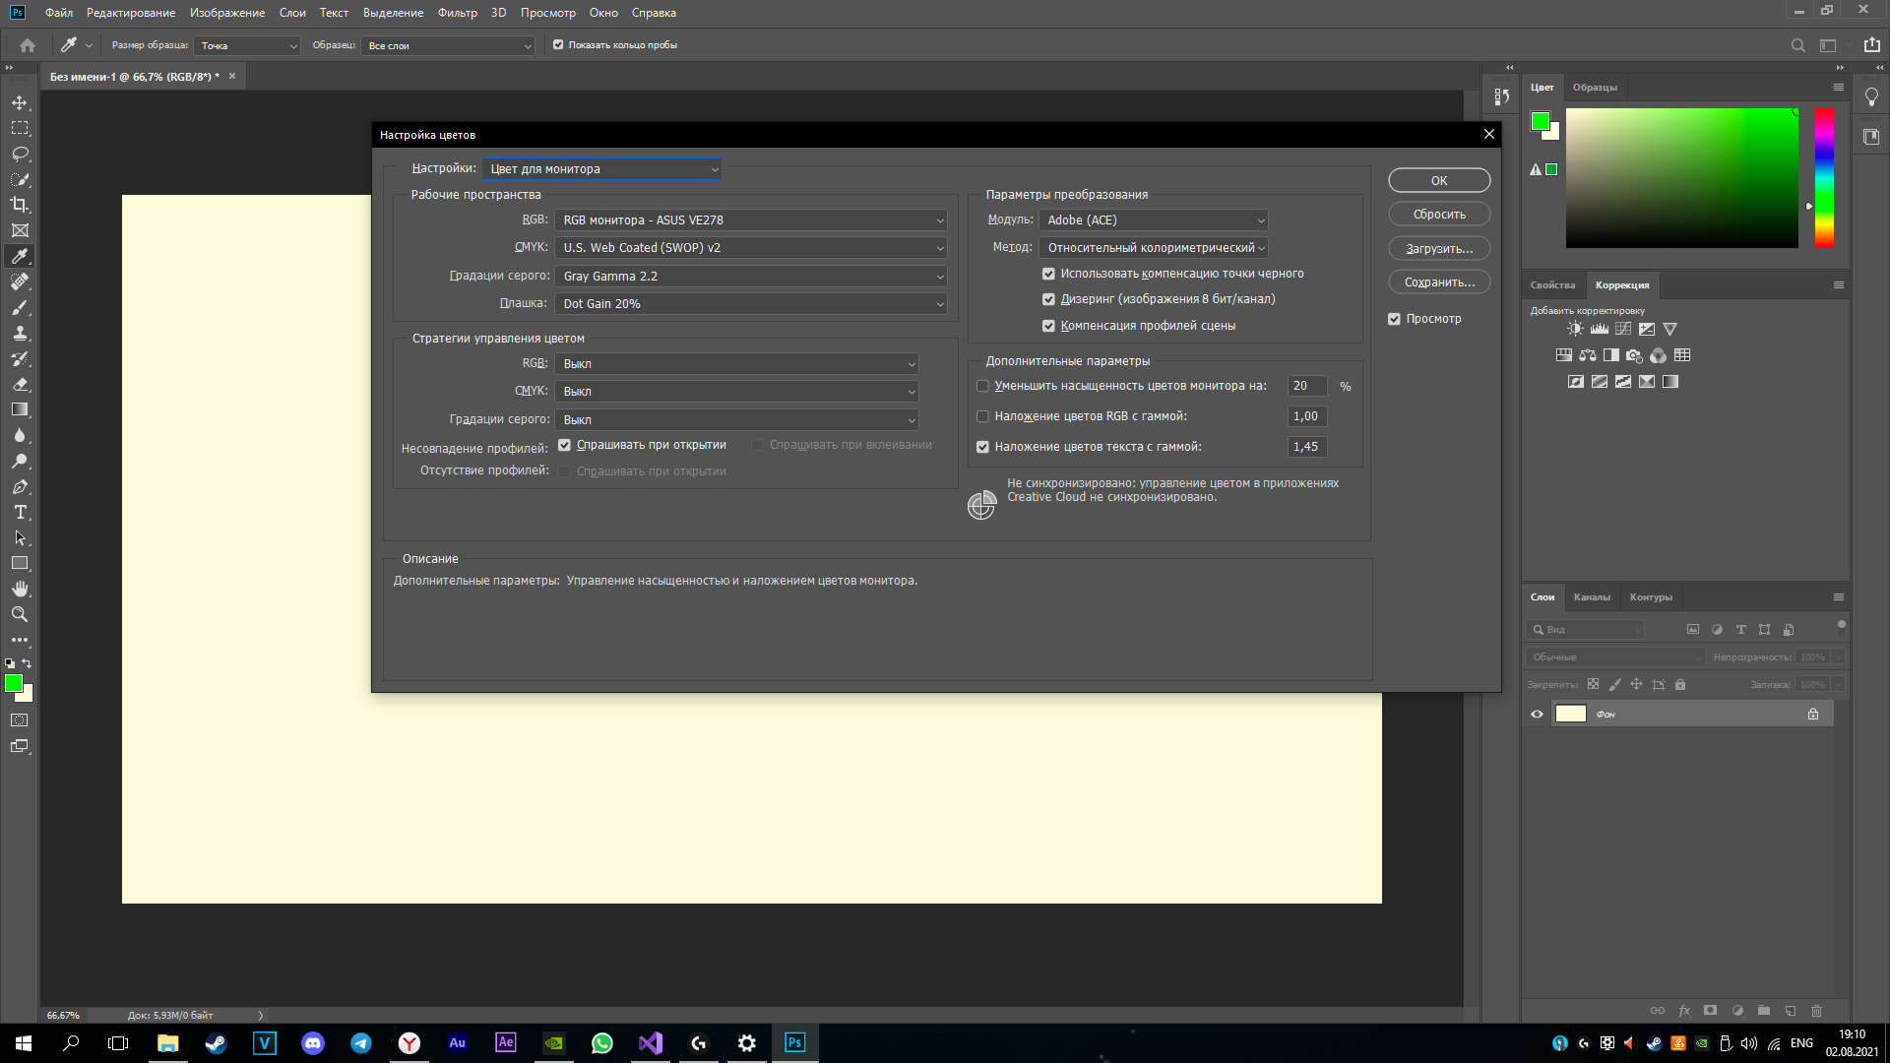The width and height of the screenshot is (1890, 1063).
Task: Click the share icon at top right
Action: 1871,45
